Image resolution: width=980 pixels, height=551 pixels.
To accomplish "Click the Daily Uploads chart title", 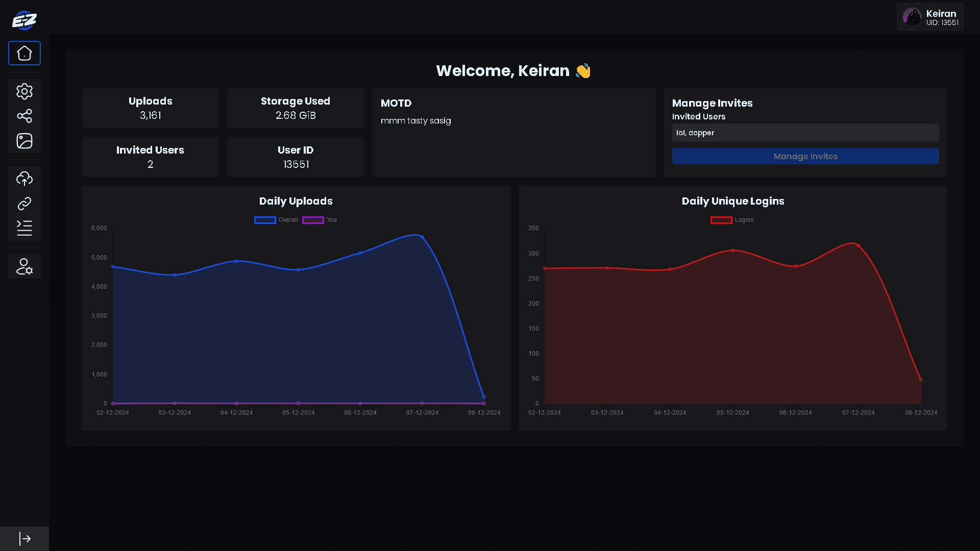I will 296,201.
